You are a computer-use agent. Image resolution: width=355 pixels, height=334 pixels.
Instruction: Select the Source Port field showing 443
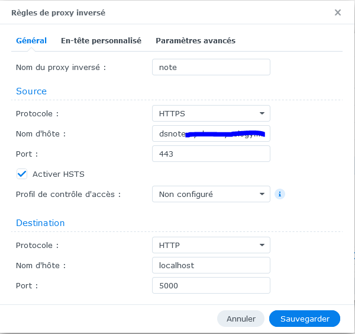pos(211,154)
